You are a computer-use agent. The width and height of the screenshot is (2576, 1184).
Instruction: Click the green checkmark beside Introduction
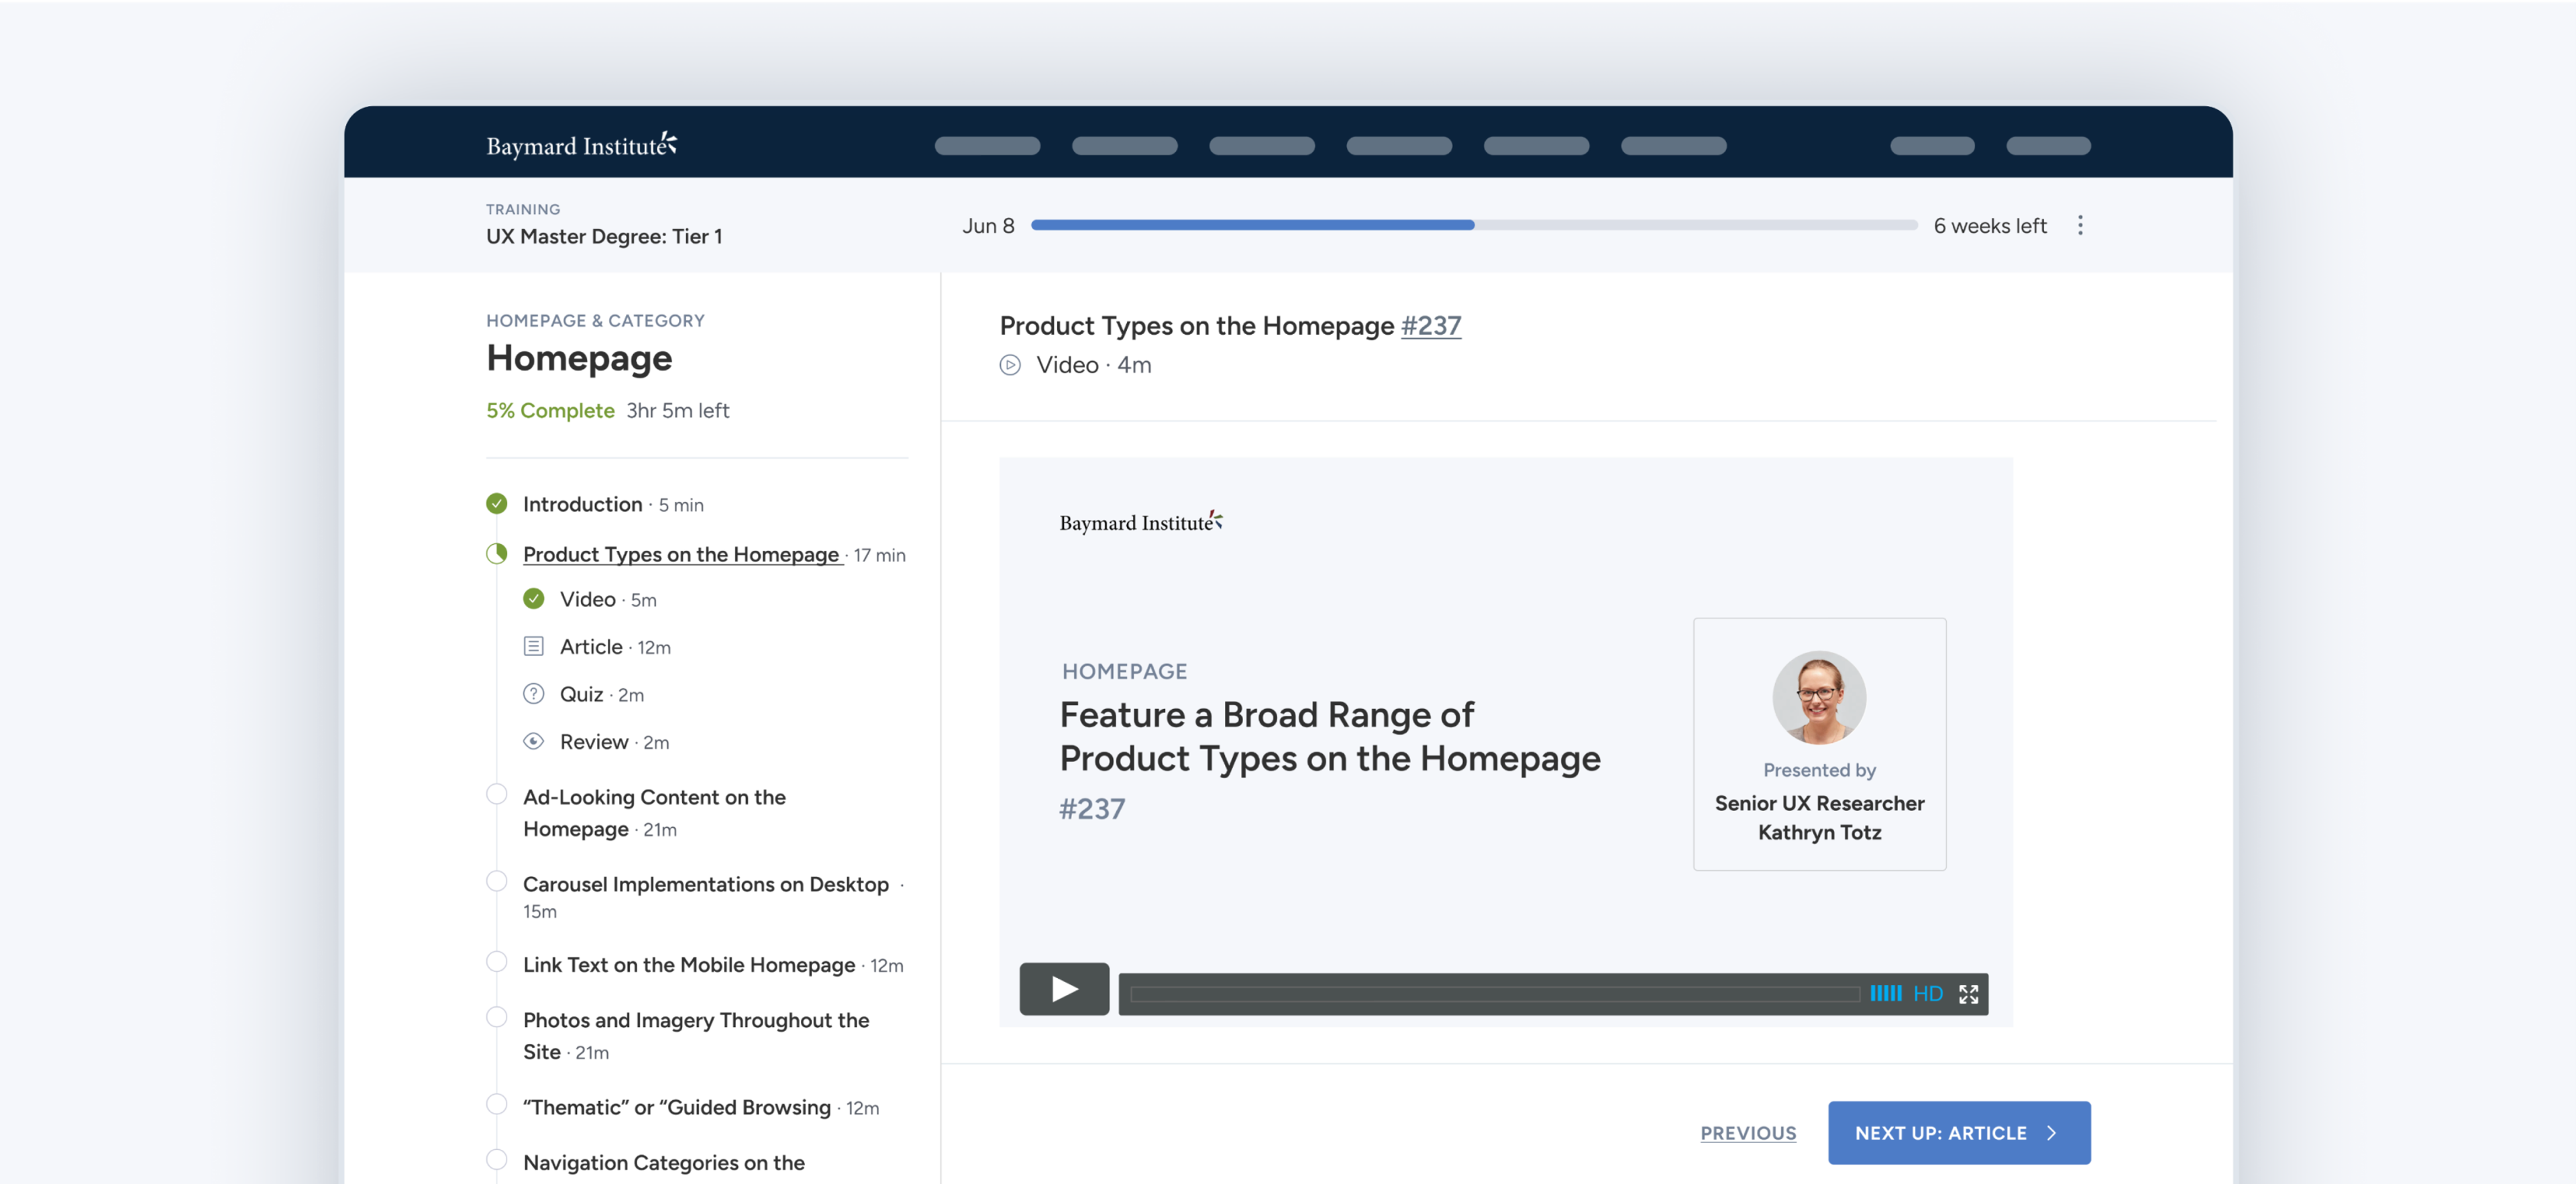(497, 503)
